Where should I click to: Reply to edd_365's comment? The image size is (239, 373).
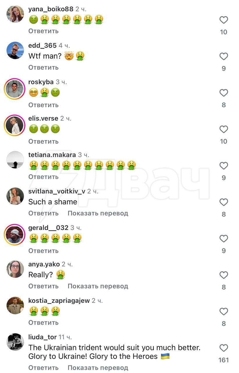click(43, 67)
